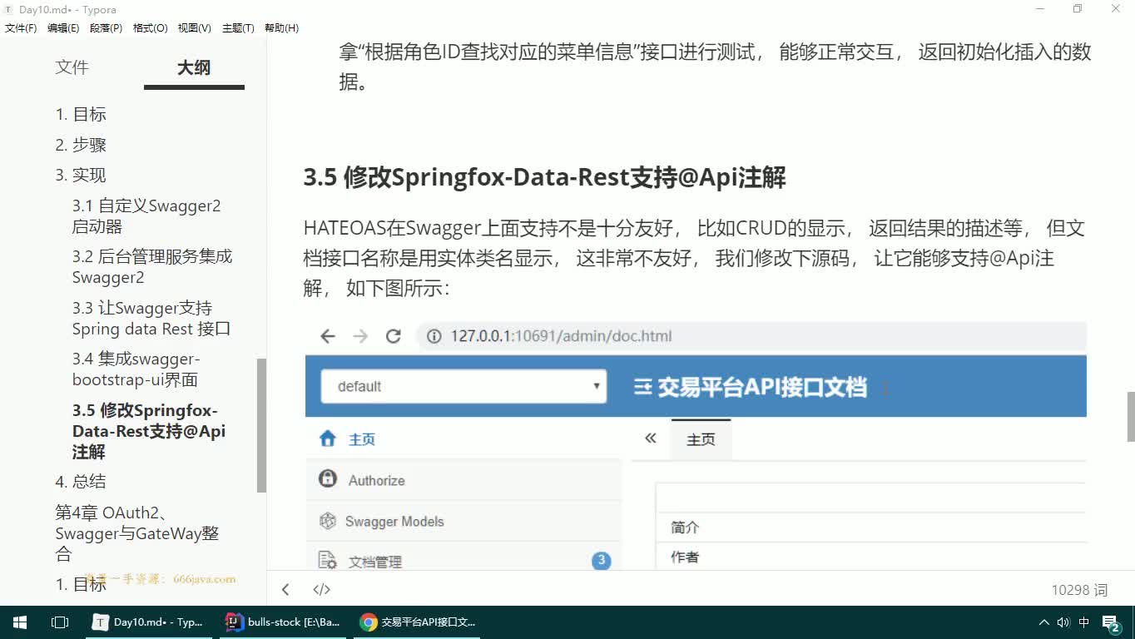Open the volume speaker tray icon
This screenshot has width=1135, height=639.
[1063, 622]
